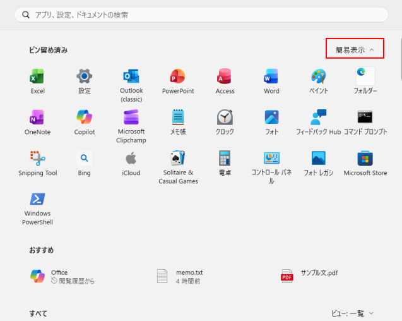Open recommended Office item
The image size is (402, 321).
tap(62, 276)
